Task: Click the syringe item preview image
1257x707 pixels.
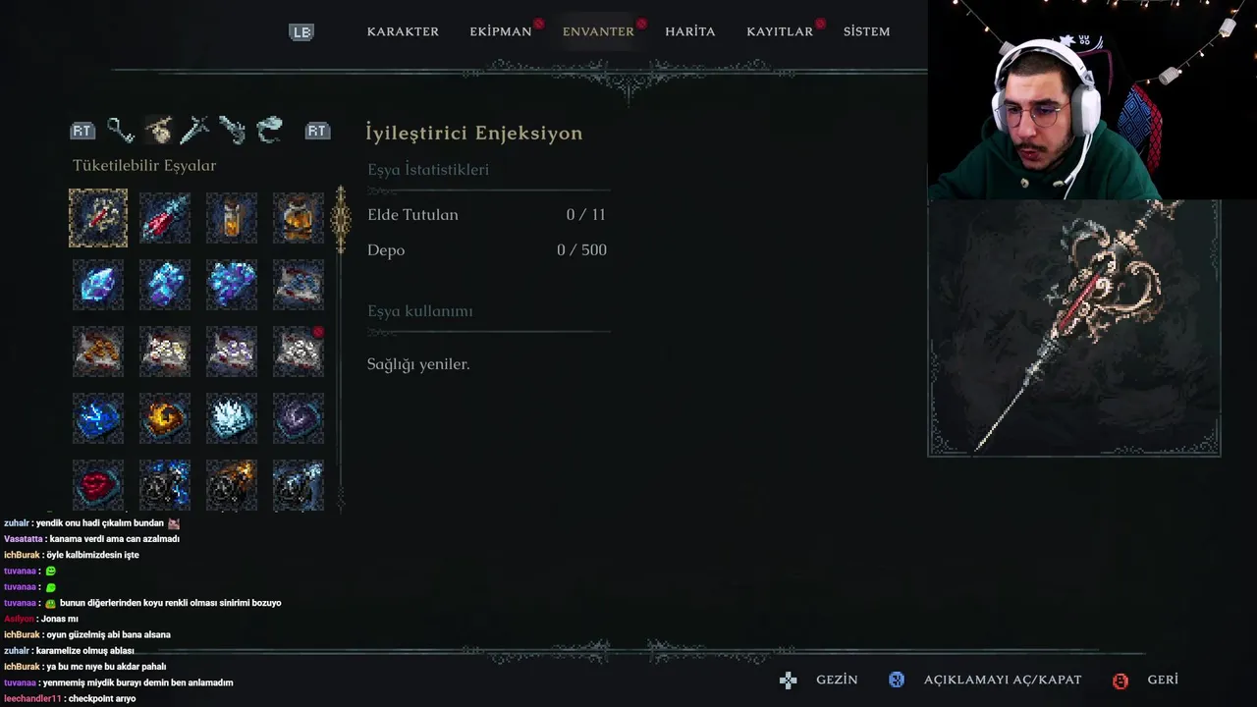Action: click(1074, 328)
